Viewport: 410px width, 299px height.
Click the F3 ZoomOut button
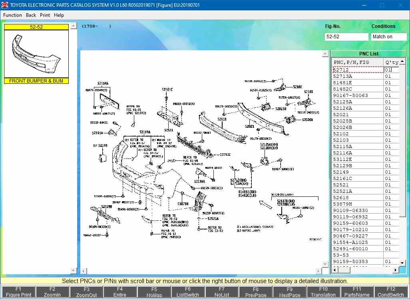[x=86, y=292]
